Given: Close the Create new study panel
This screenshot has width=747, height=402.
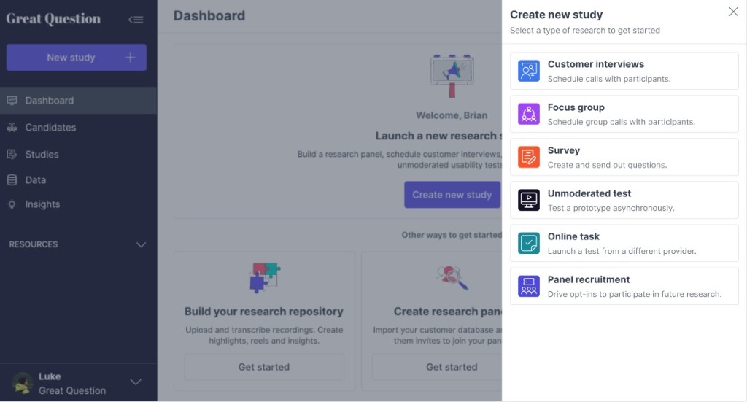Looking at the screenshot, I should click(733, 12).
